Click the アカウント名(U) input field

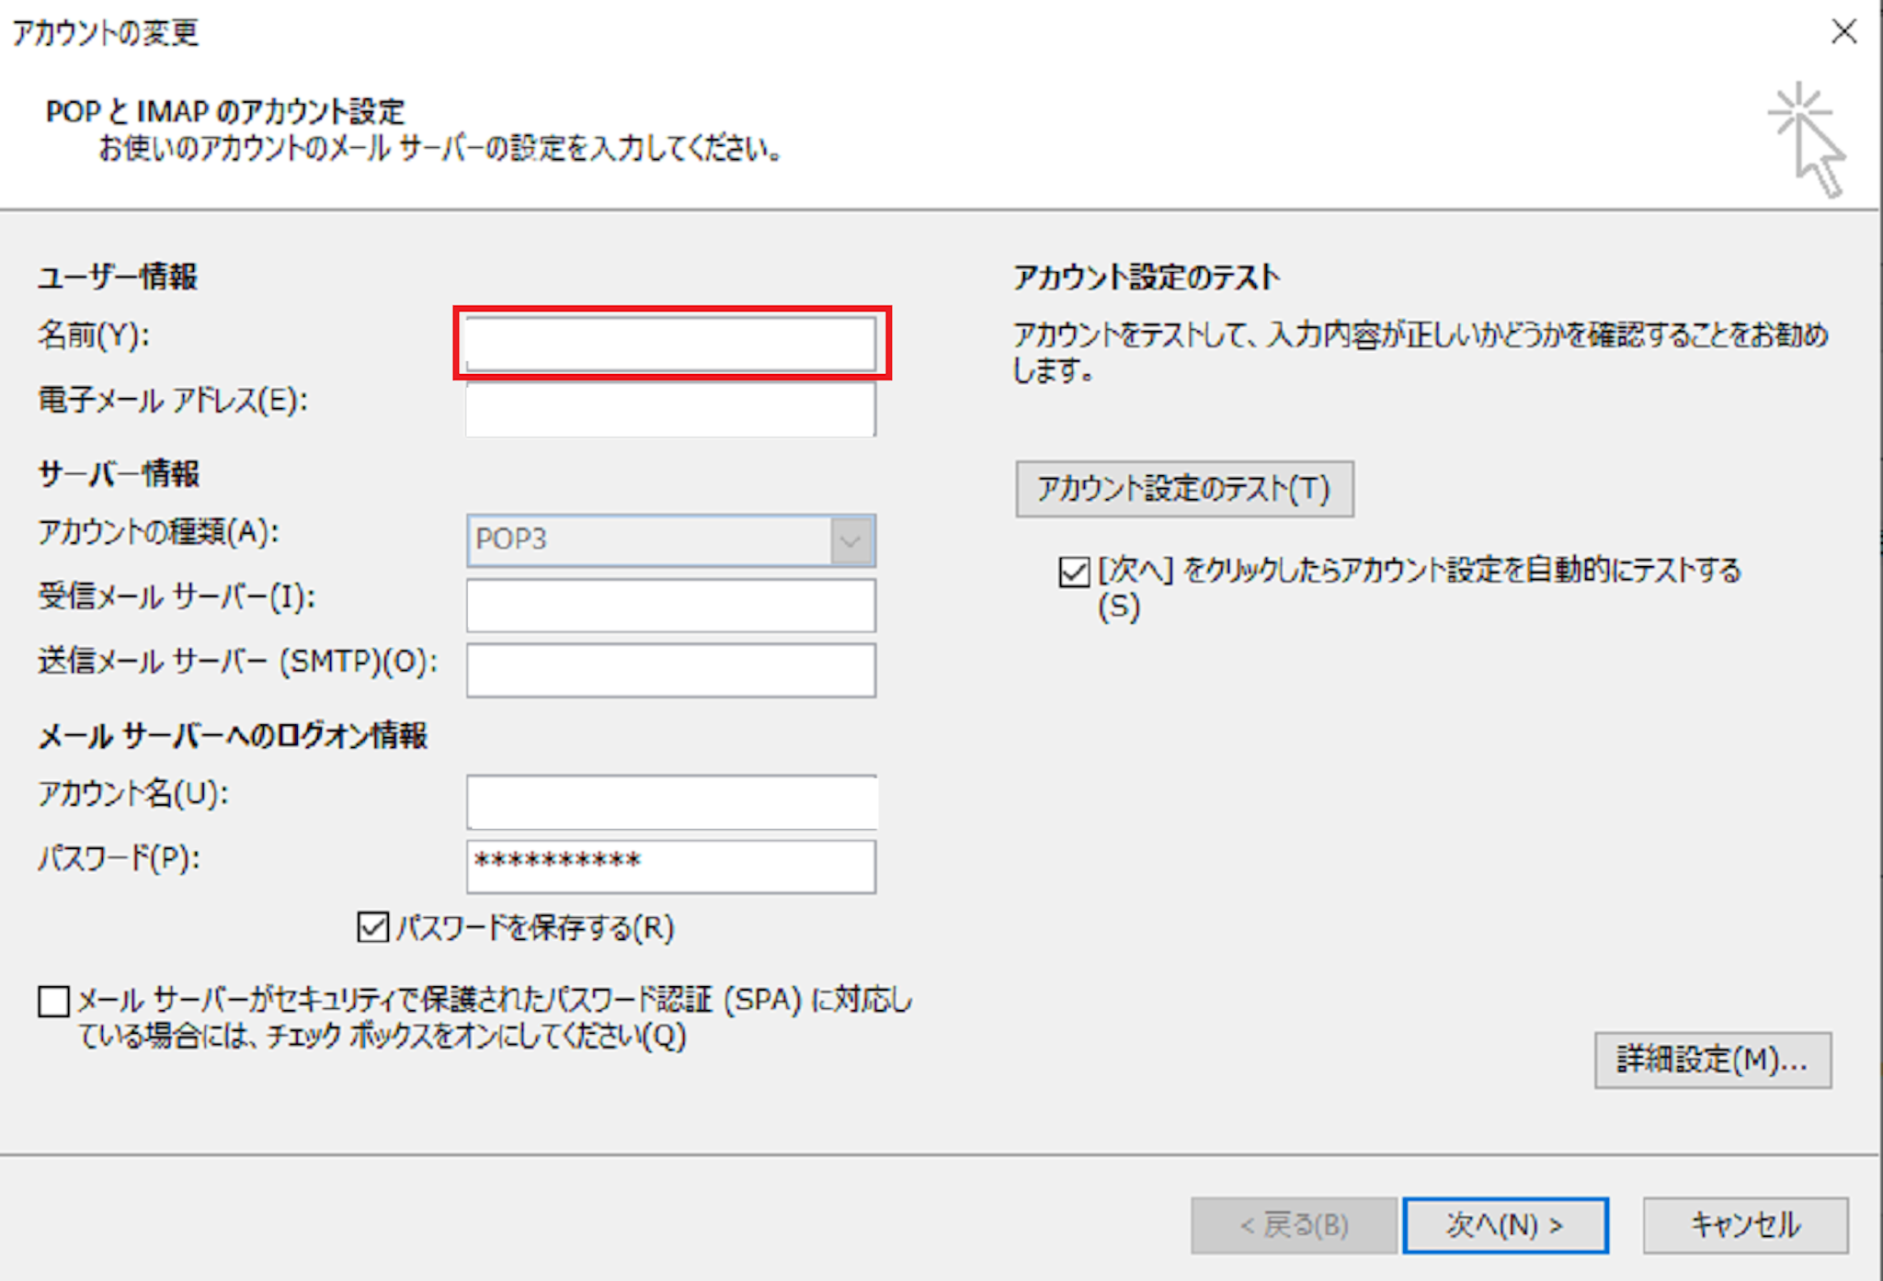coord(670,801)
